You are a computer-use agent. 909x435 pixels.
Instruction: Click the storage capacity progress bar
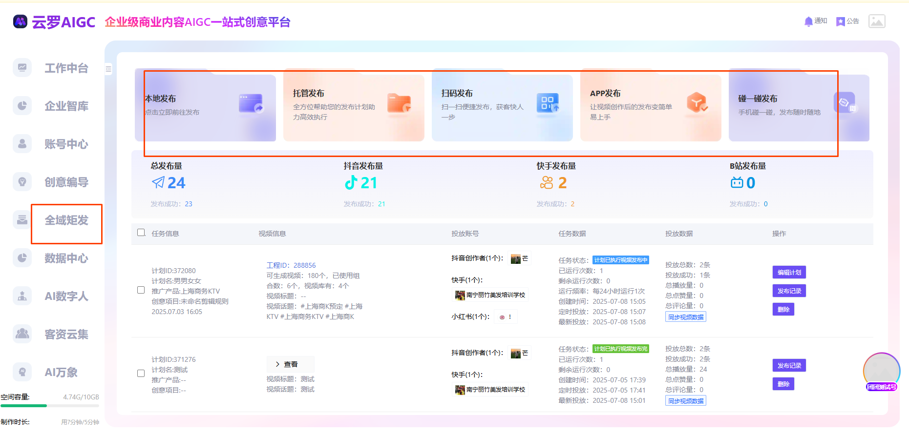50,406
